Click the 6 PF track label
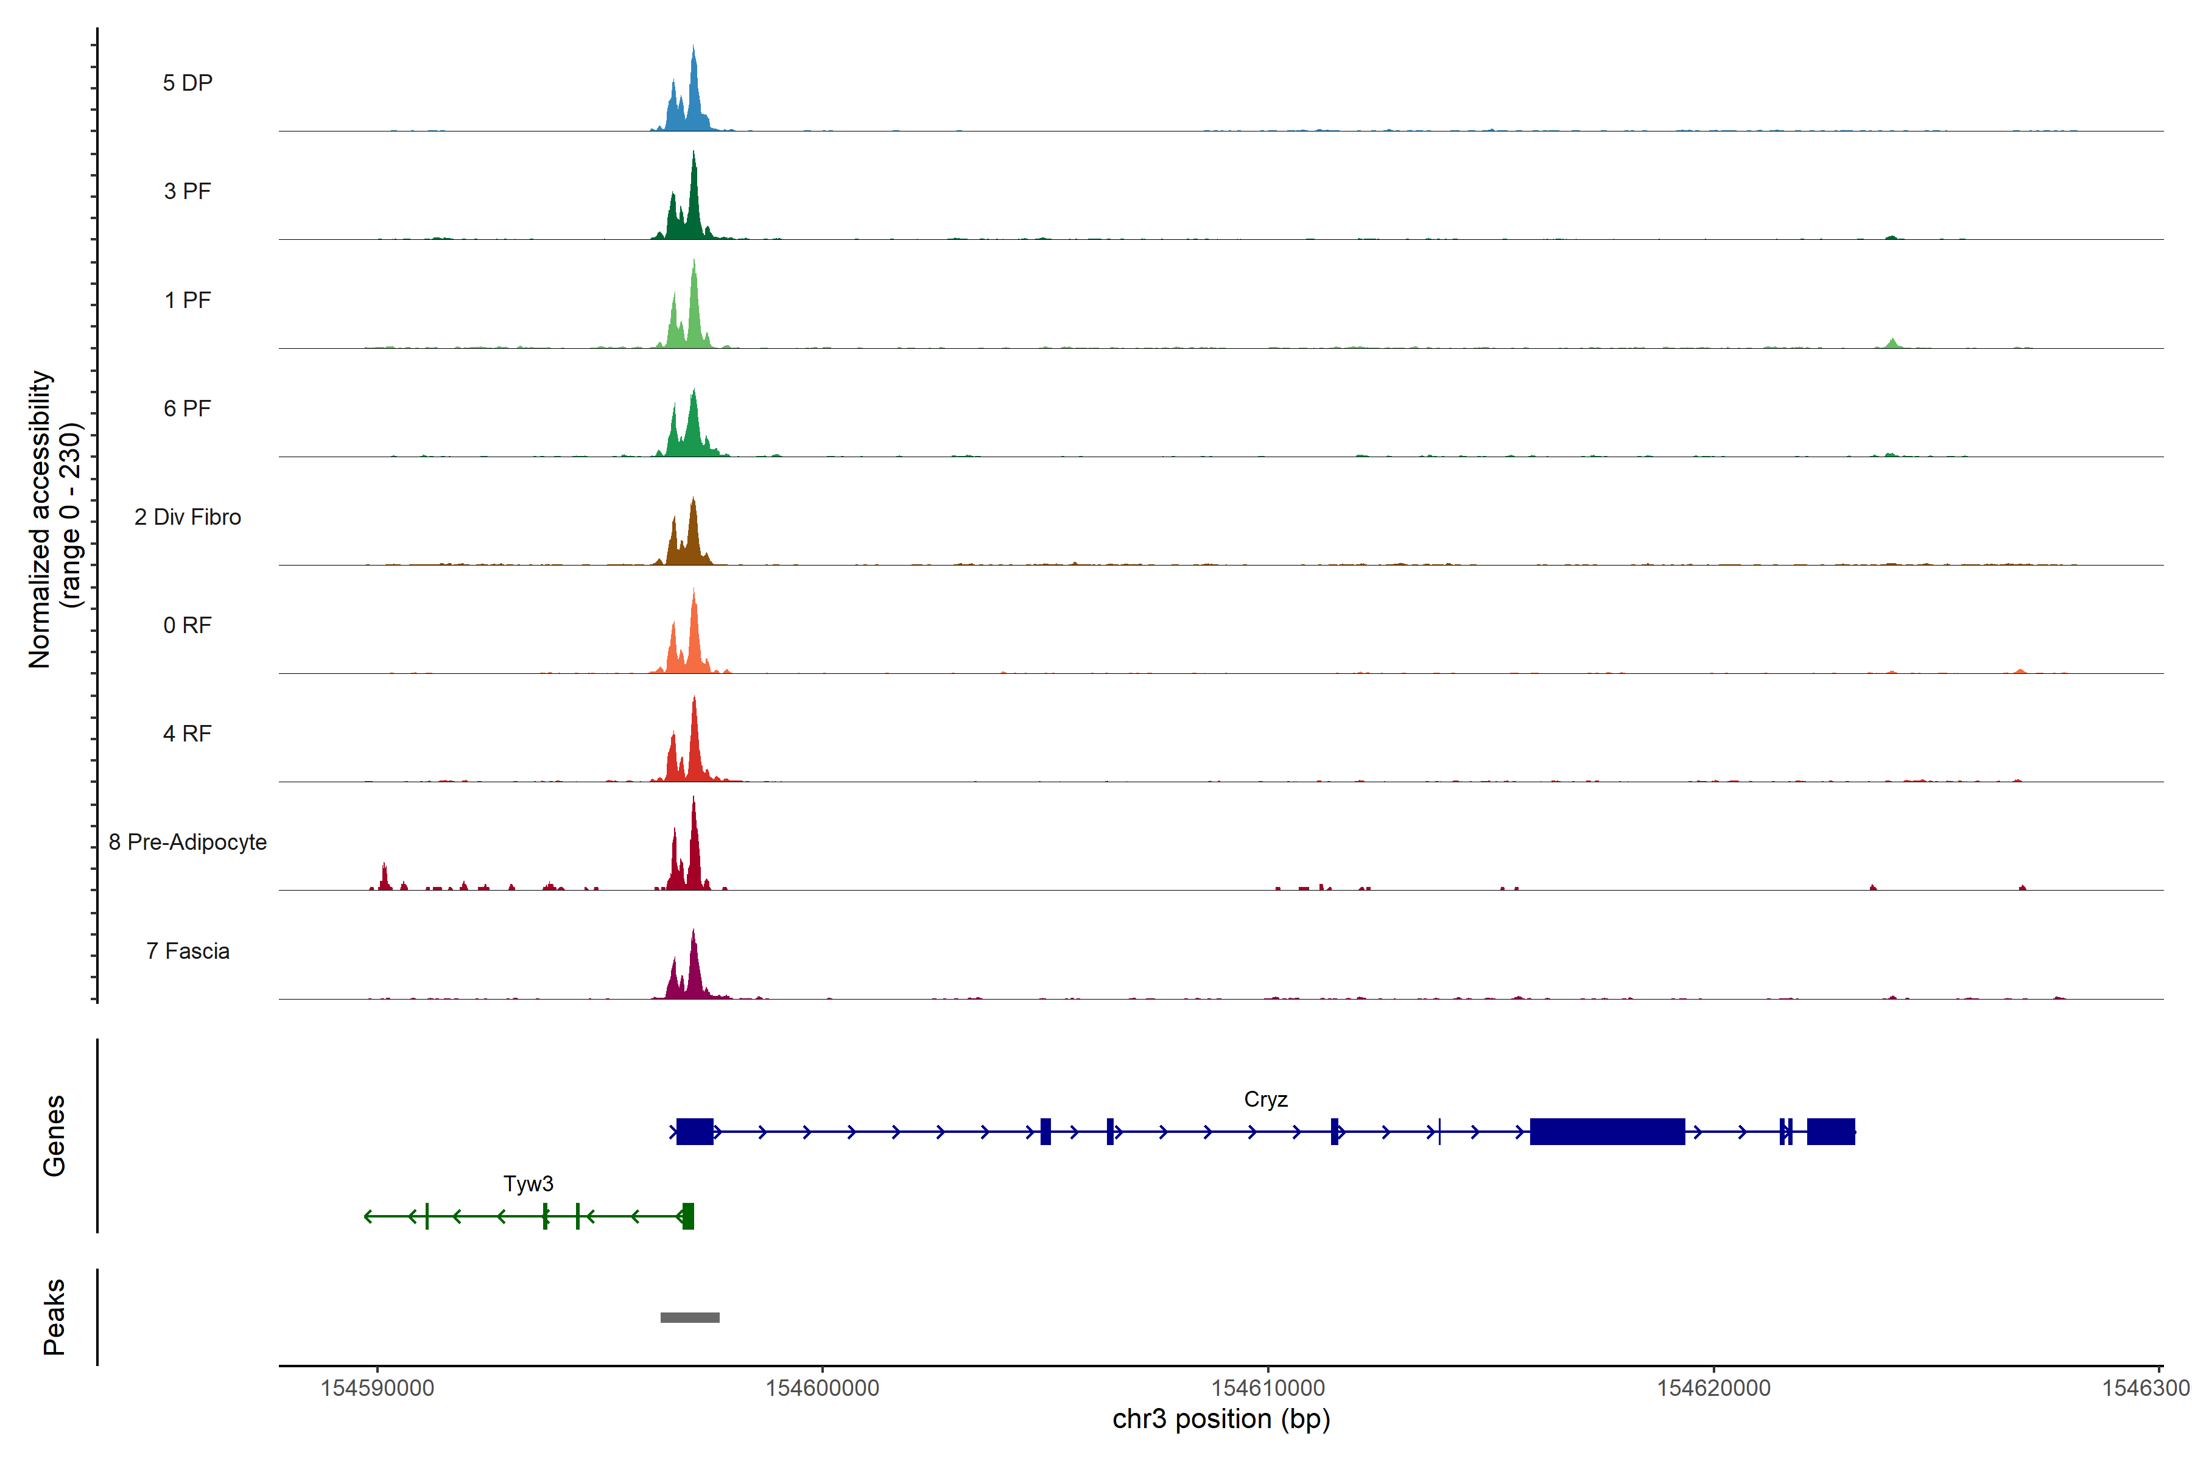 [188, 408]
